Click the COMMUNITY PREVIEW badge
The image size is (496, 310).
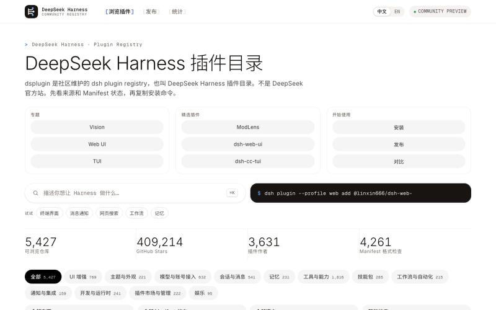440,11
